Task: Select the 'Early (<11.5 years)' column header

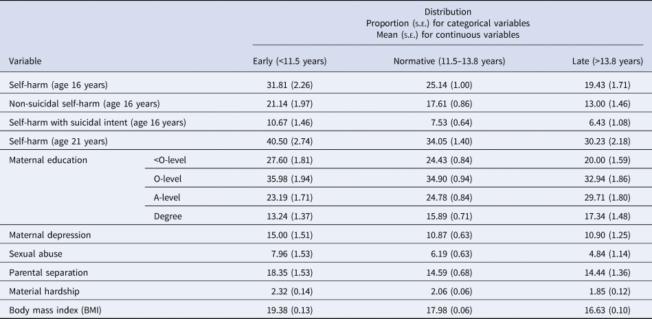Action: click(x=290, y=61)
